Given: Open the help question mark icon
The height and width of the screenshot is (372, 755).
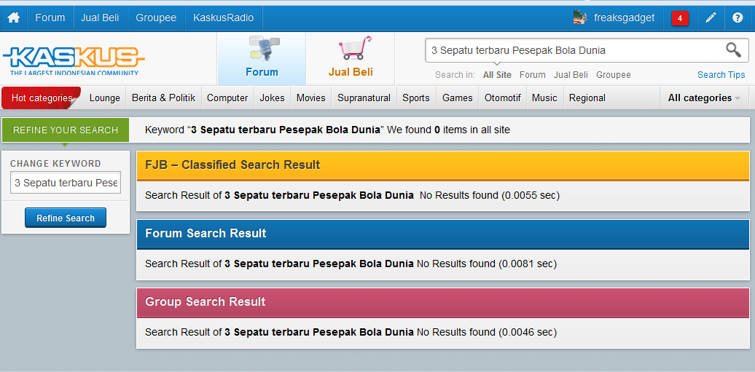Looking at the screenshot, I should point(738,17).
